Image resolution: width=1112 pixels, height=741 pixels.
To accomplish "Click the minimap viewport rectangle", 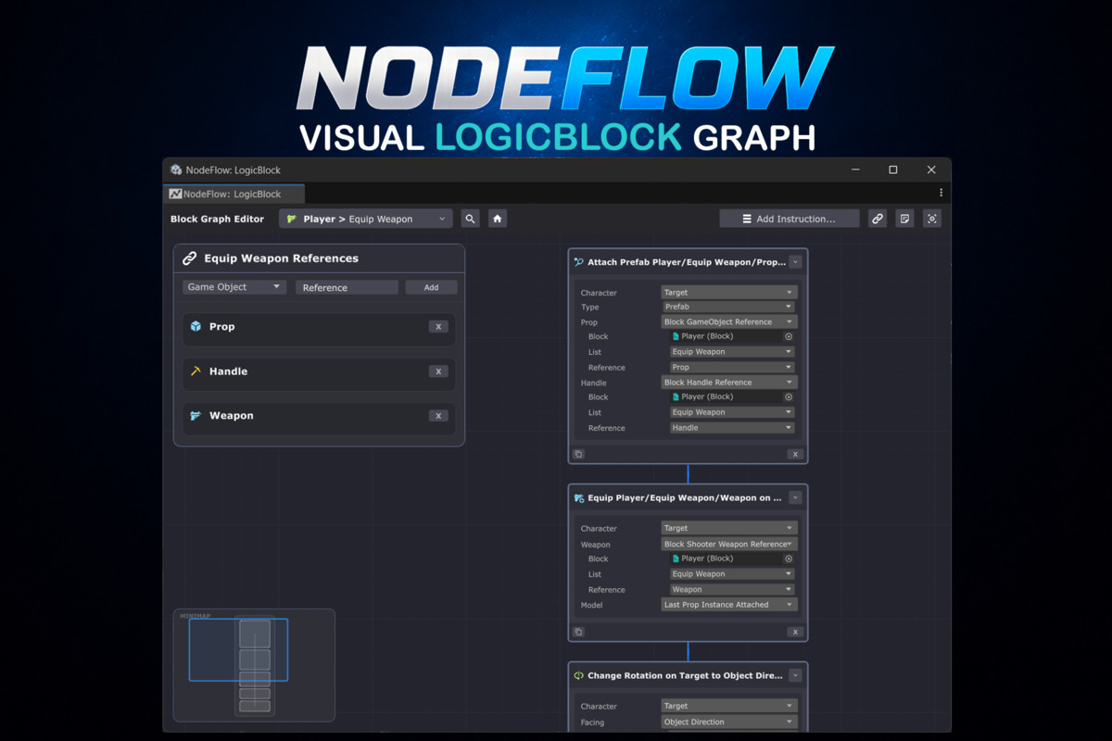I will pos(238,649).
